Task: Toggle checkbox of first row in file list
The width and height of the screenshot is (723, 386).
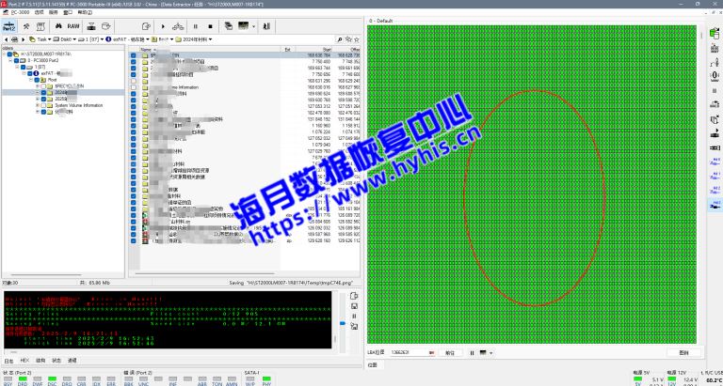Action: (x=134, y=56)
